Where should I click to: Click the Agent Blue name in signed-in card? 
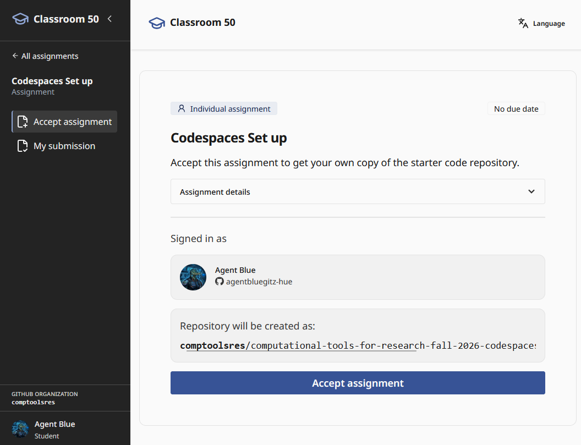tap(235, 270)
